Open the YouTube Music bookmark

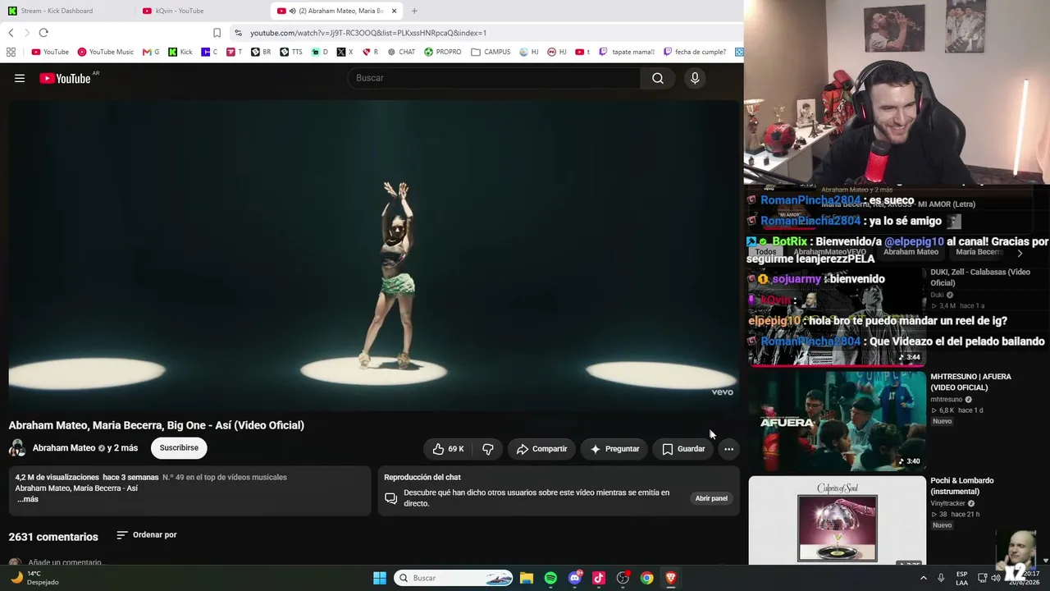pos(106,52)
